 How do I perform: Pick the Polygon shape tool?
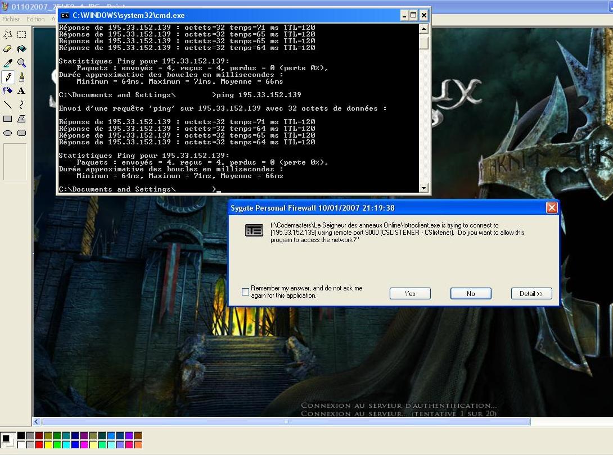tap(22, 119)
